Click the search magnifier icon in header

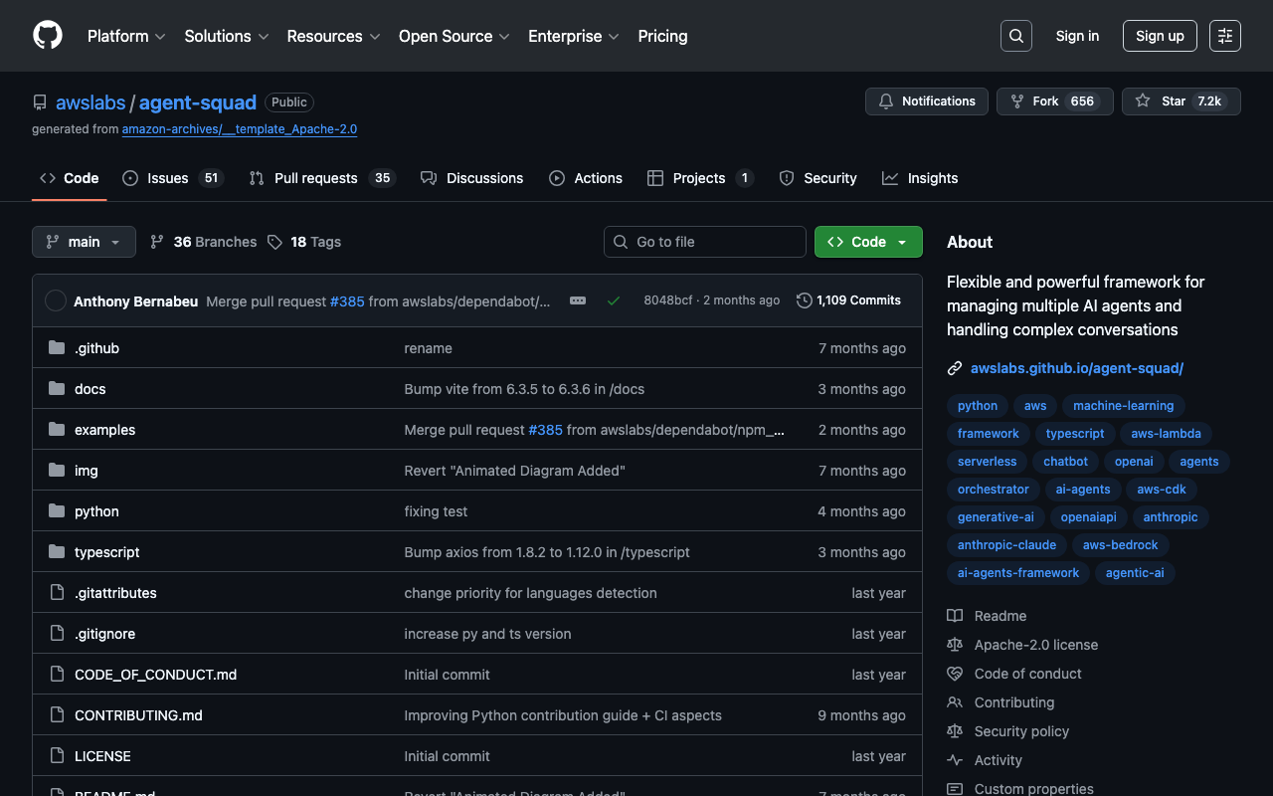click(1015, 36)
